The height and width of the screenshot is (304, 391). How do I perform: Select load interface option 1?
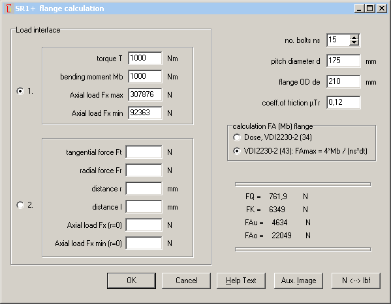(x=20, y=91)
